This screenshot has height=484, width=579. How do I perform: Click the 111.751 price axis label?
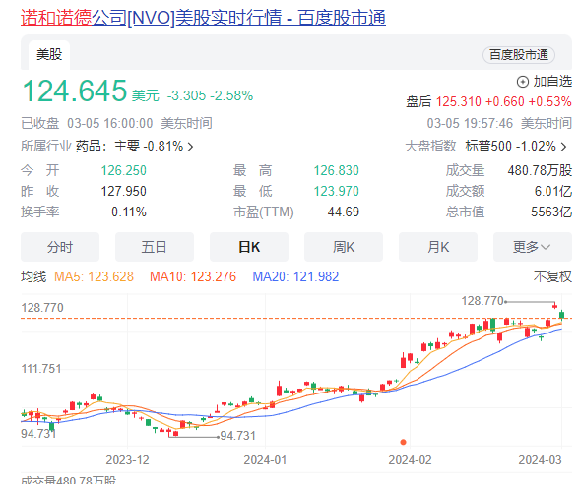41,369
